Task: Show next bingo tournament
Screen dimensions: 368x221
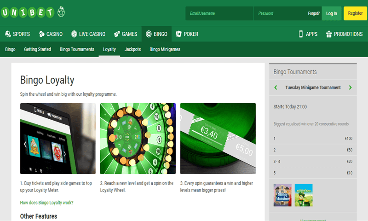Action: (350, 87)
